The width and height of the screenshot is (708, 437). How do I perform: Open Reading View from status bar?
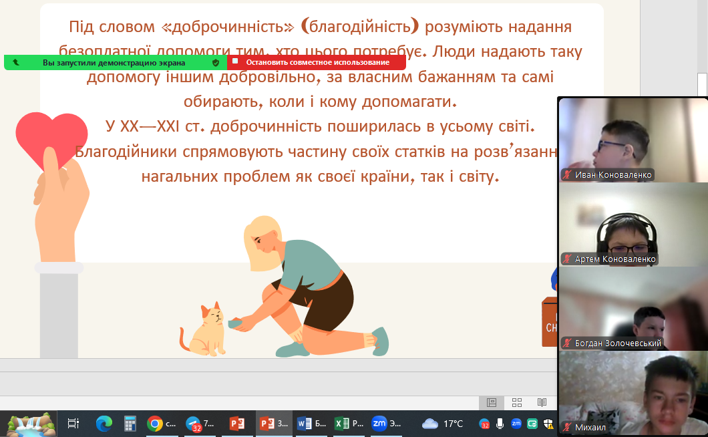[x=542, y=402]
